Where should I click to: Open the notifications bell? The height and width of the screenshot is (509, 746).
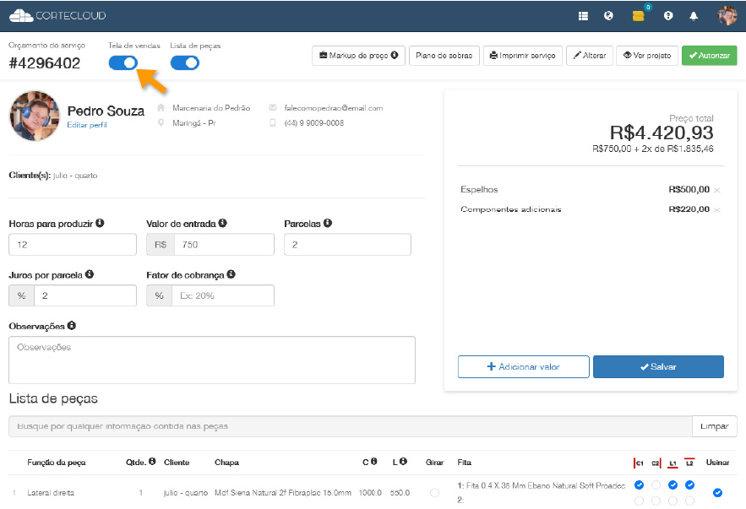coord(694,16)
